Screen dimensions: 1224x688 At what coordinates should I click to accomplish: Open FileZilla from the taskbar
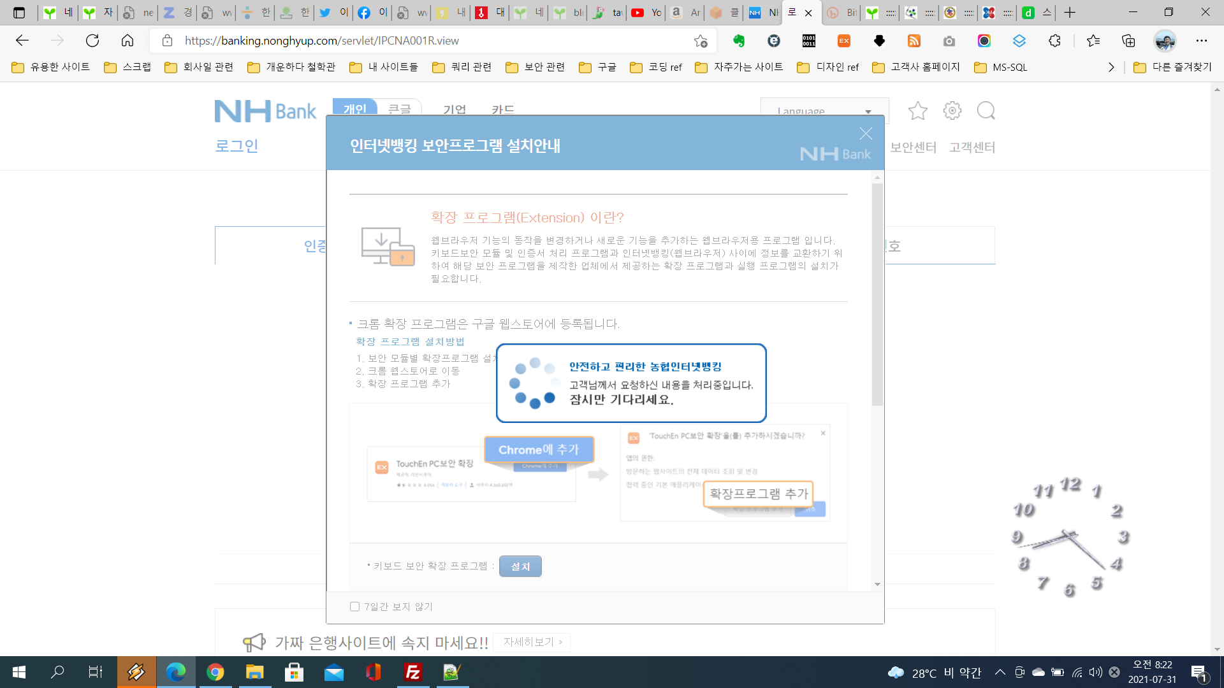[x=413, y=672]
